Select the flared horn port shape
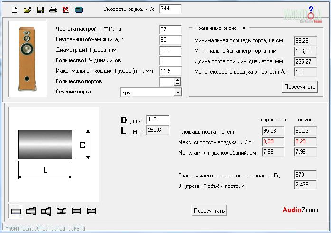Screen dimensions: 331x233 pos(46,211)
